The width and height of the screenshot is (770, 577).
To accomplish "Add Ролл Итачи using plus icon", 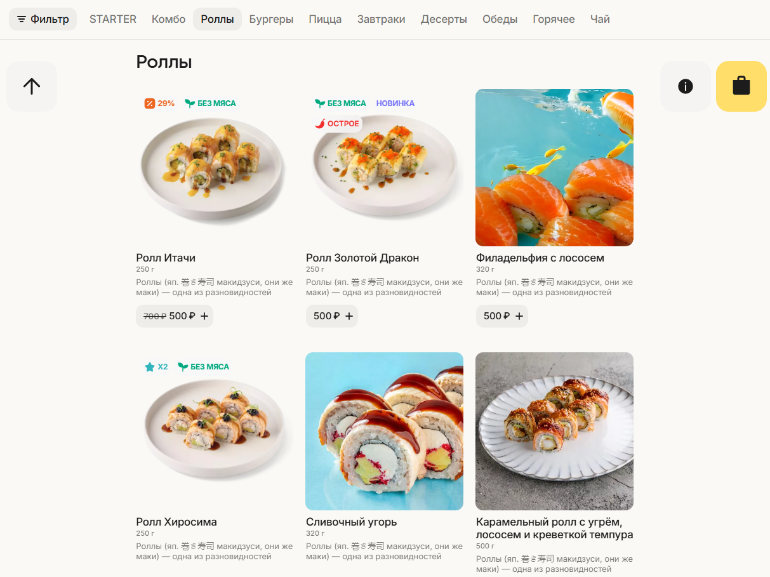I will [204, 316].
